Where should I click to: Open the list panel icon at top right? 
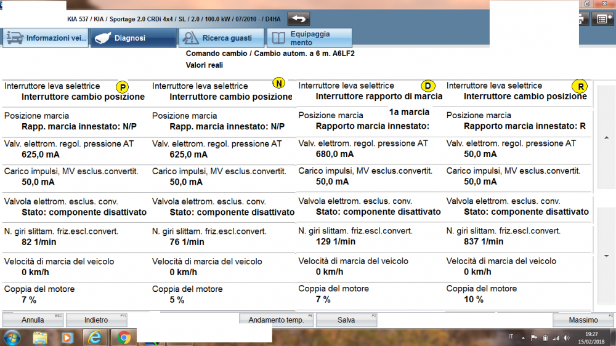[602, 19]
